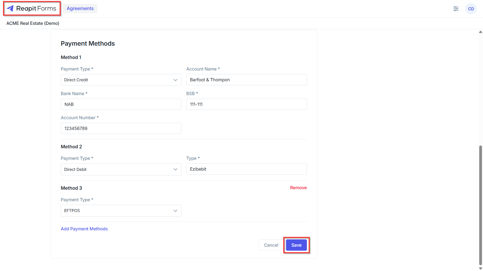Click the Reapit Forms logo

pos(31,9)
